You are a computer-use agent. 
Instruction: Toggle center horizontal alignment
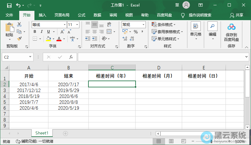94,32
